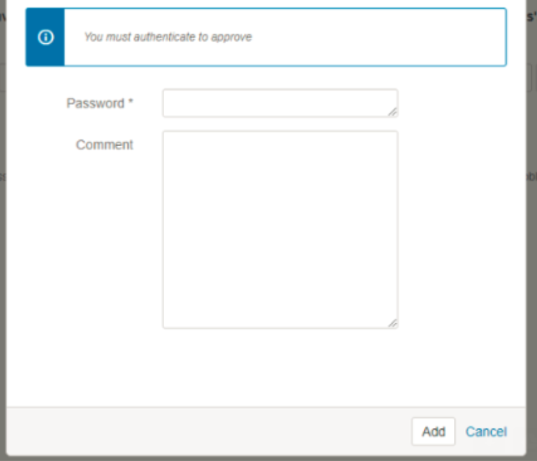
Task: Click the Comment label
Action: 104,145
